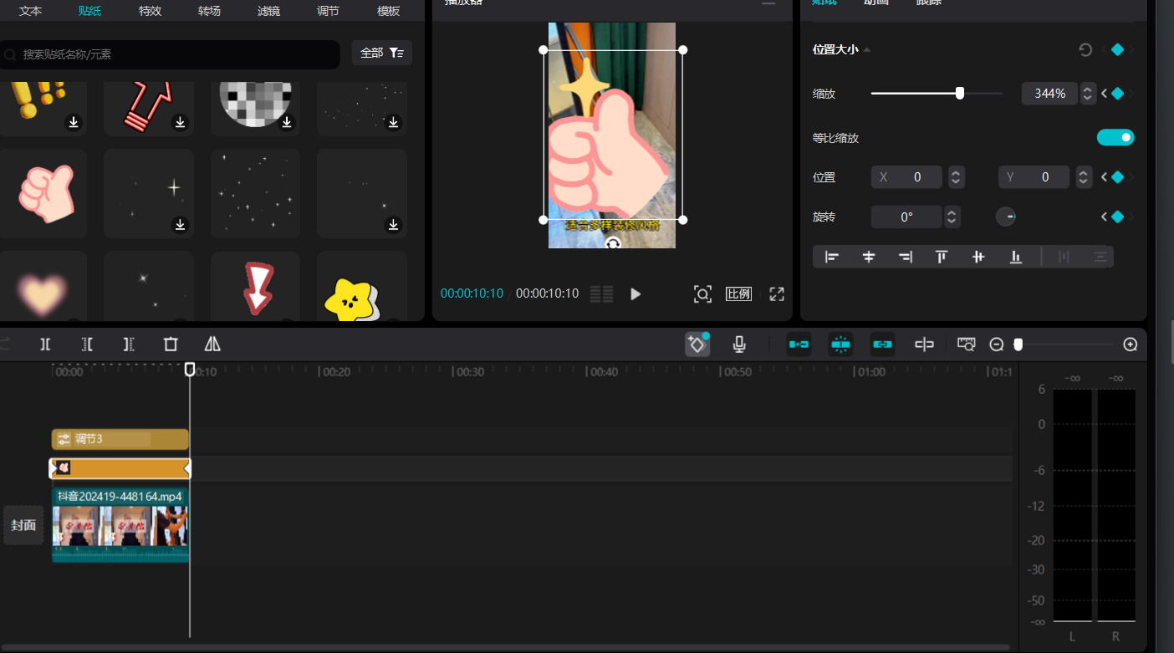
Task: Open the 转场 tab
Action: tap(210, 11)
